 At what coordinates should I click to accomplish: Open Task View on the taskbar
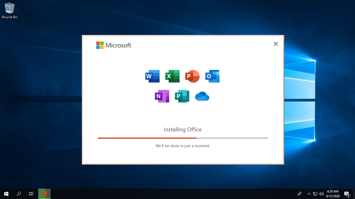pos(31,194)
